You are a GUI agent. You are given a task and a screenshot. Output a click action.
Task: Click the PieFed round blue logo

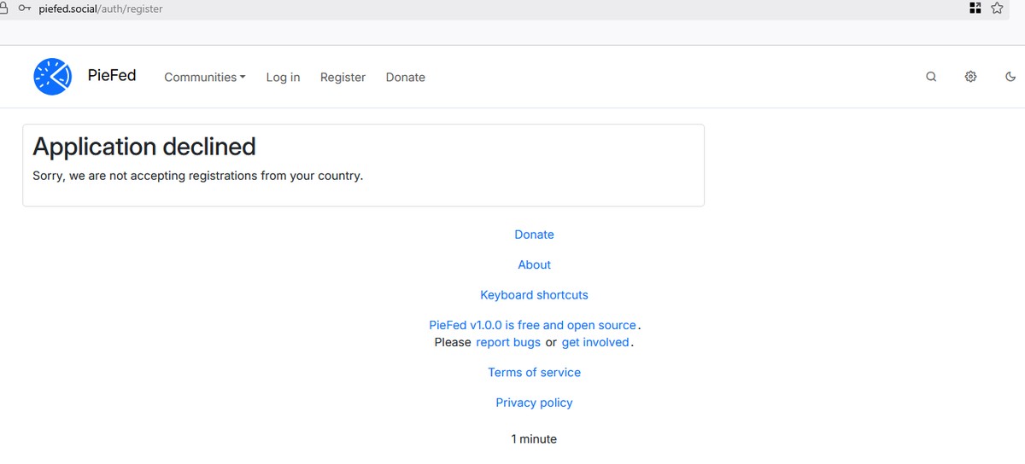tap(52, 77)
